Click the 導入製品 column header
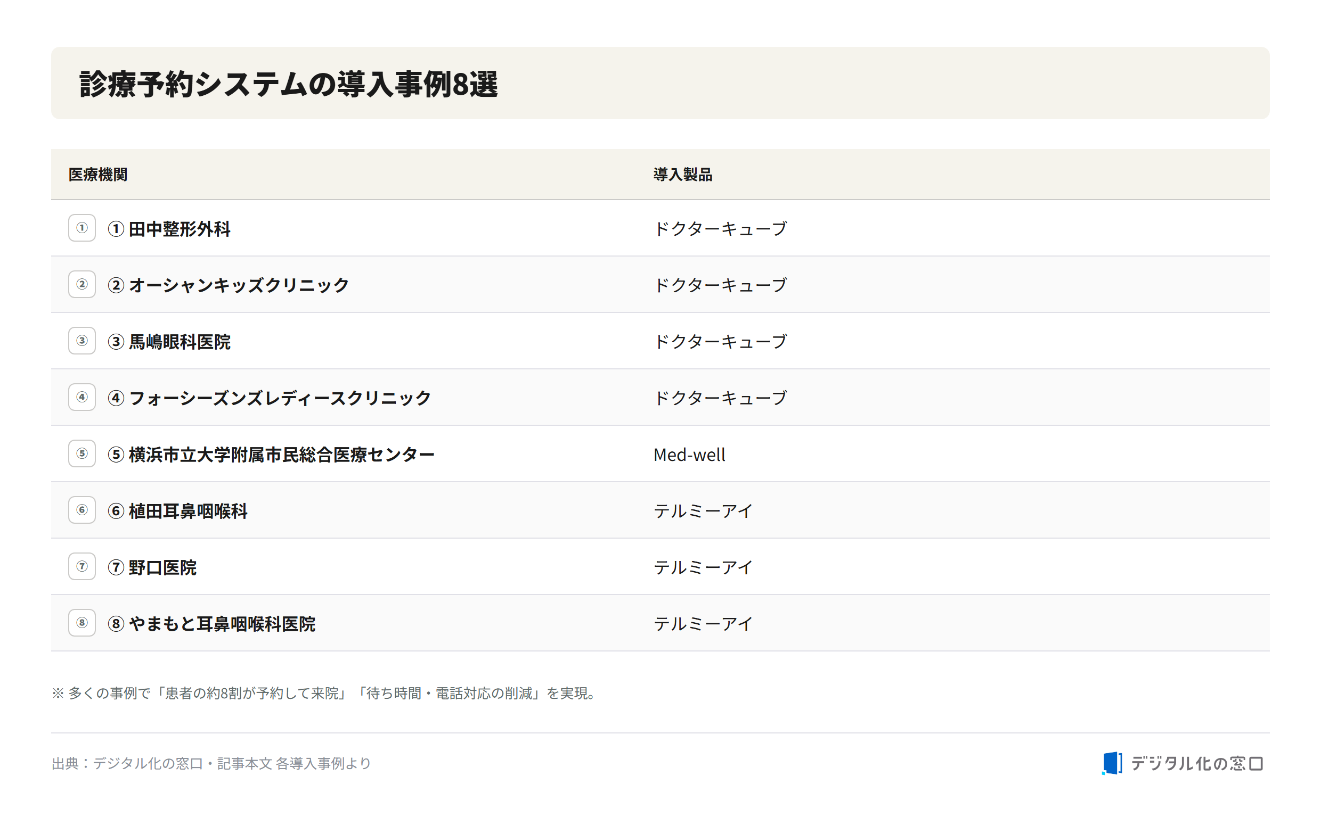The image size is (1321, 825). click(x=683, y=175)
